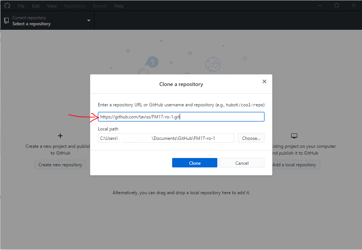Click the Create new repository button

click(x=60, y=165)
